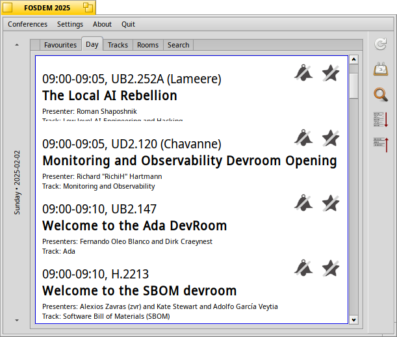The height and width of the screenshot is (337, 397).
Task: Click the collapse list up arrow icon
Action: pos(381,145)
